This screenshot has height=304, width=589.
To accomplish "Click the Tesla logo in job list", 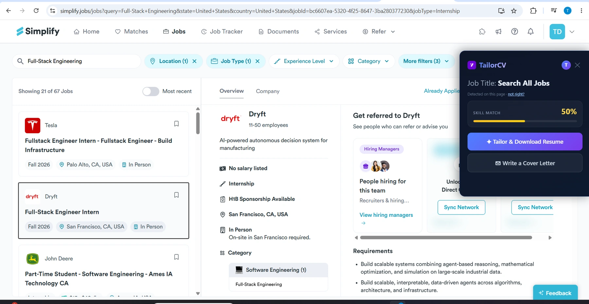I will pos(33,125).
